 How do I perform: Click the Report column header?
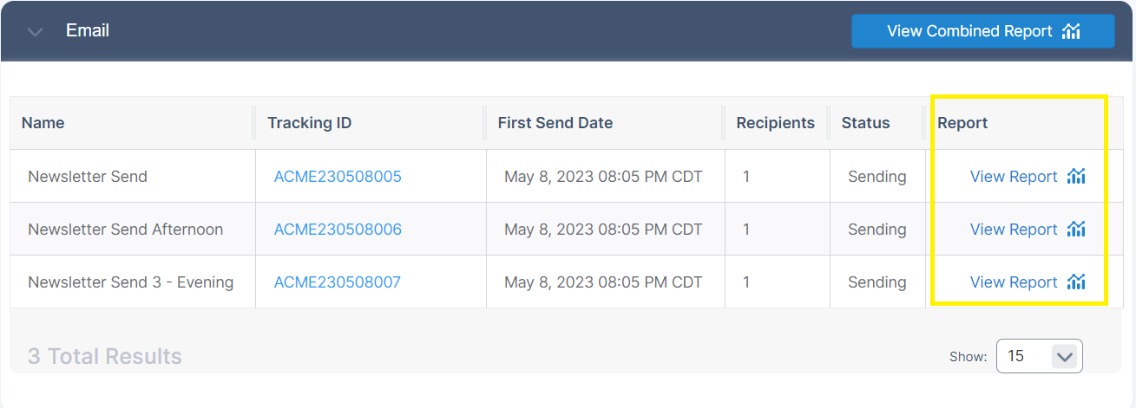pyautogui.click(x=962, y=123)
